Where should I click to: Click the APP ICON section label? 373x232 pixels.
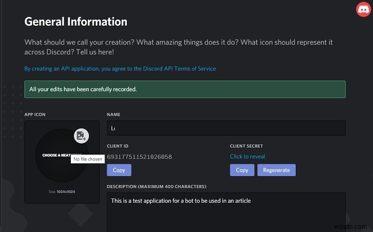[35, 115]
